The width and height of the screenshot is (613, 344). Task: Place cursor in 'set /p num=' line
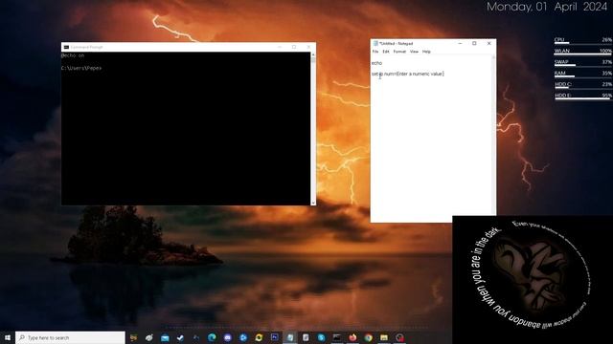click(408, 74)
